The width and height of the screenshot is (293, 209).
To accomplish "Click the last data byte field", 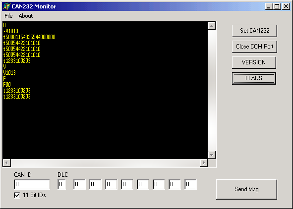I will (190, 184).
